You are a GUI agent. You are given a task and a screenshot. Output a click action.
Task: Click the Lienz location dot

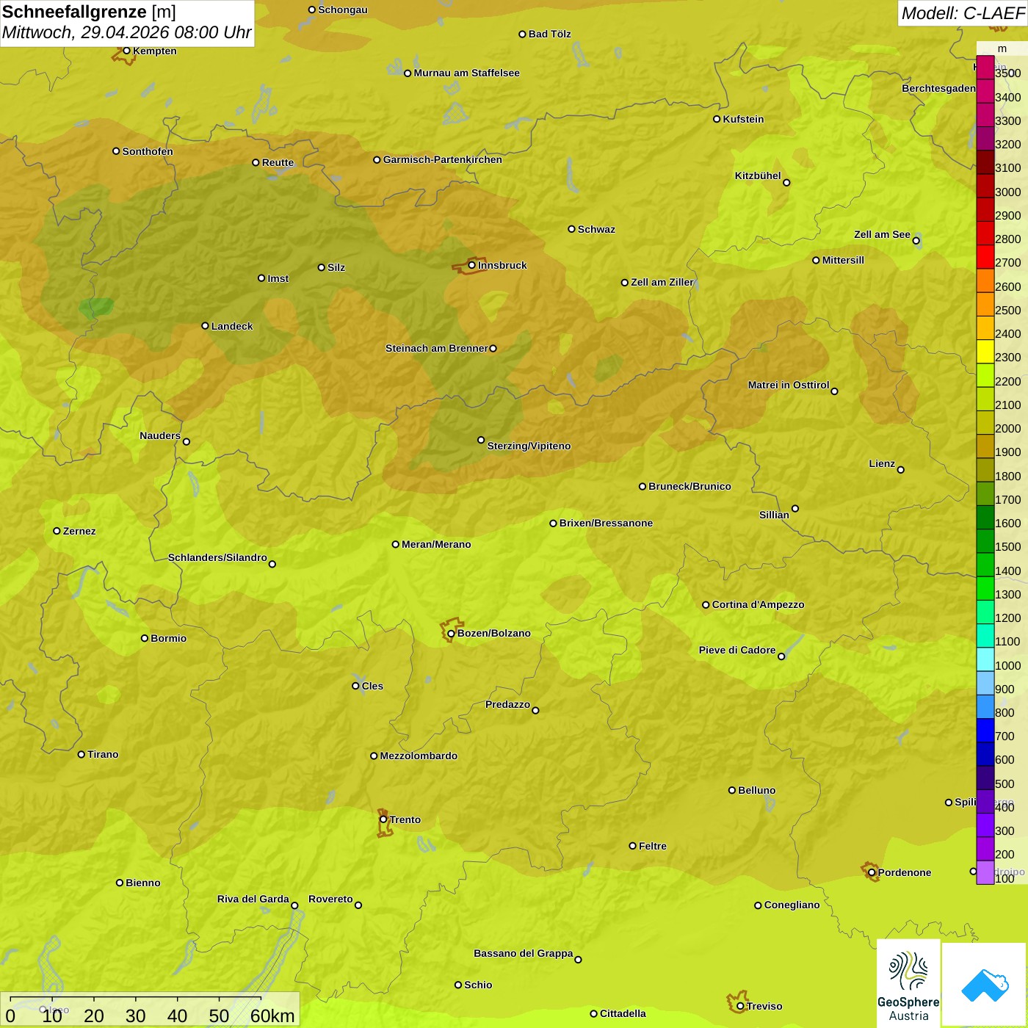901,470
